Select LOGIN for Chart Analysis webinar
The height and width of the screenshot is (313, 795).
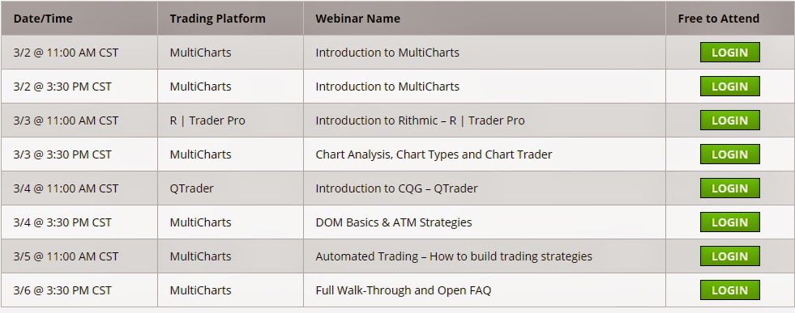click(x=729, y=154)
